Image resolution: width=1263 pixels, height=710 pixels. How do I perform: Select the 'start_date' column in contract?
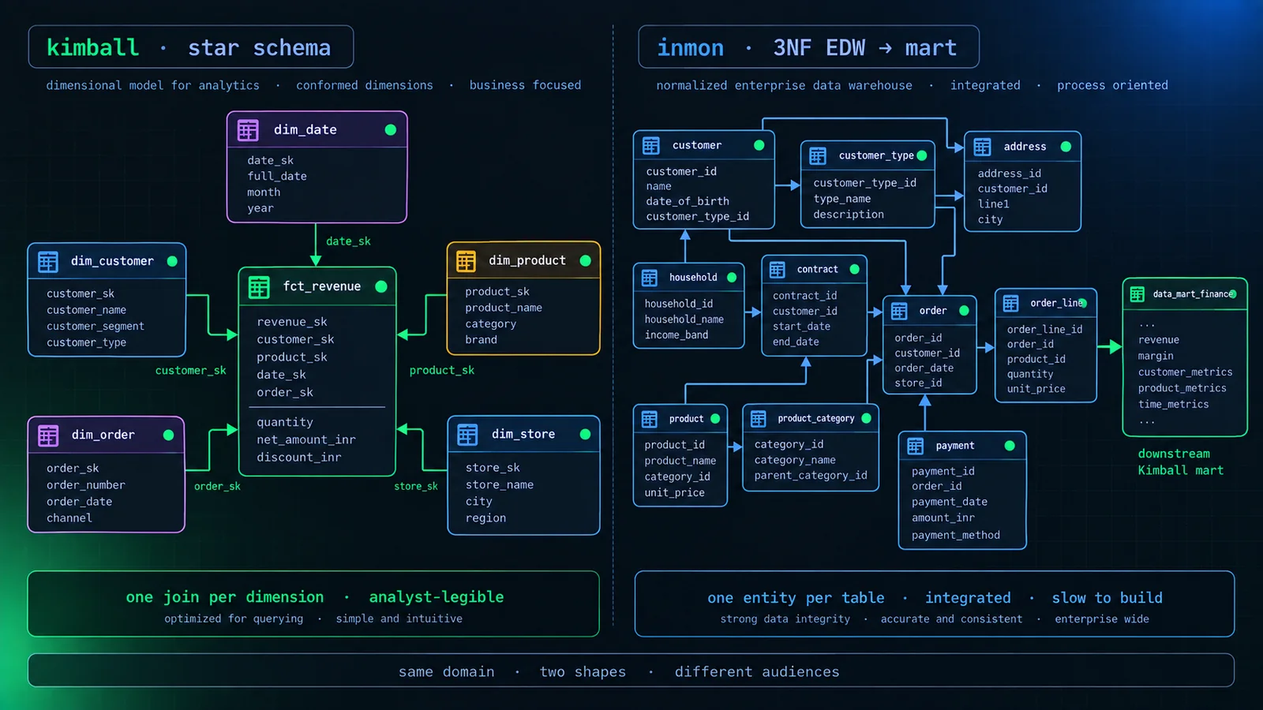coord(801,327)
